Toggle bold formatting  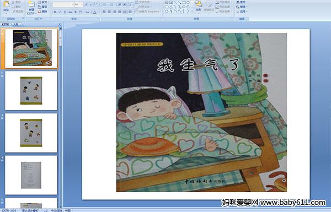(x=55, y=12)
